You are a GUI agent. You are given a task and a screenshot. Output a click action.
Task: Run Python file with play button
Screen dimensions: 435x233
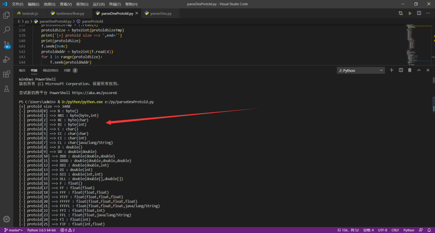coord(410,13)
